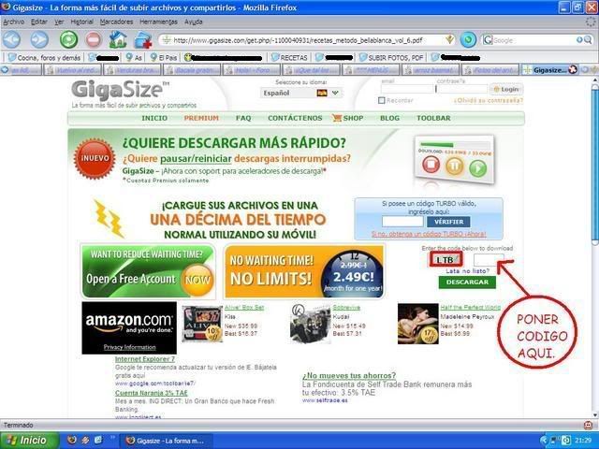Go forward with the Forward arrow
Viewport: 599px width, 449px height.
[39, 39]
